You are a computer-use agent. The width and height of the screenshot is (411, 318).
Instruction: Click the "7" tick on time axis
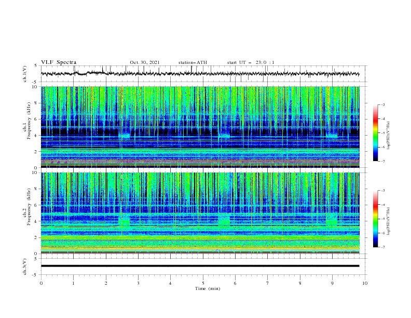(x=268, y=283)
